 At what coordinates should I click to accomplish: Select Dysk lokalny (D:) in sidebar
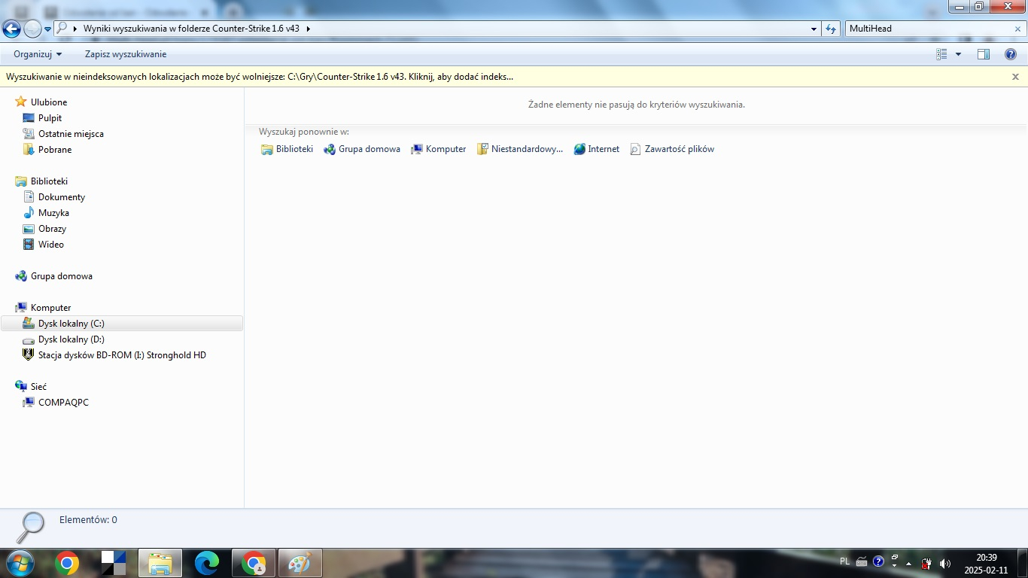pos(71,339)
